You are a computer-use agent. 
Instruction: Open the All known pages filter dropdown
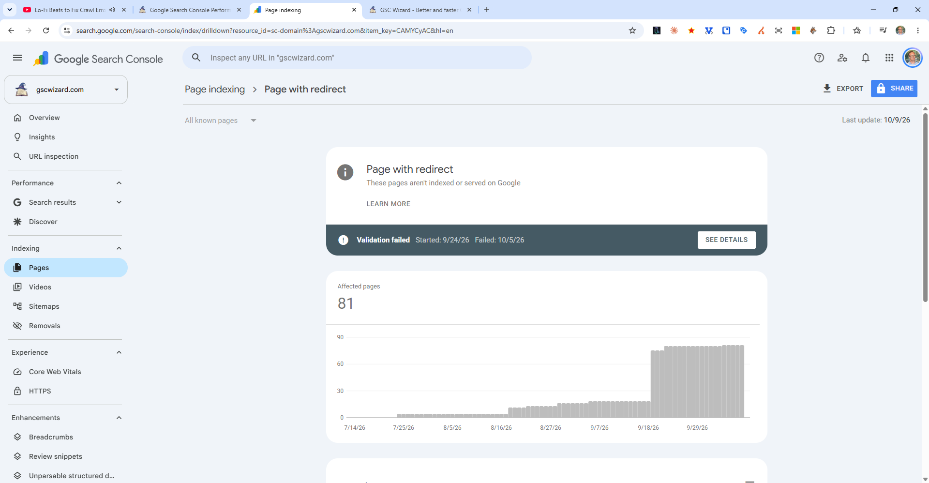tap(221, 121)
